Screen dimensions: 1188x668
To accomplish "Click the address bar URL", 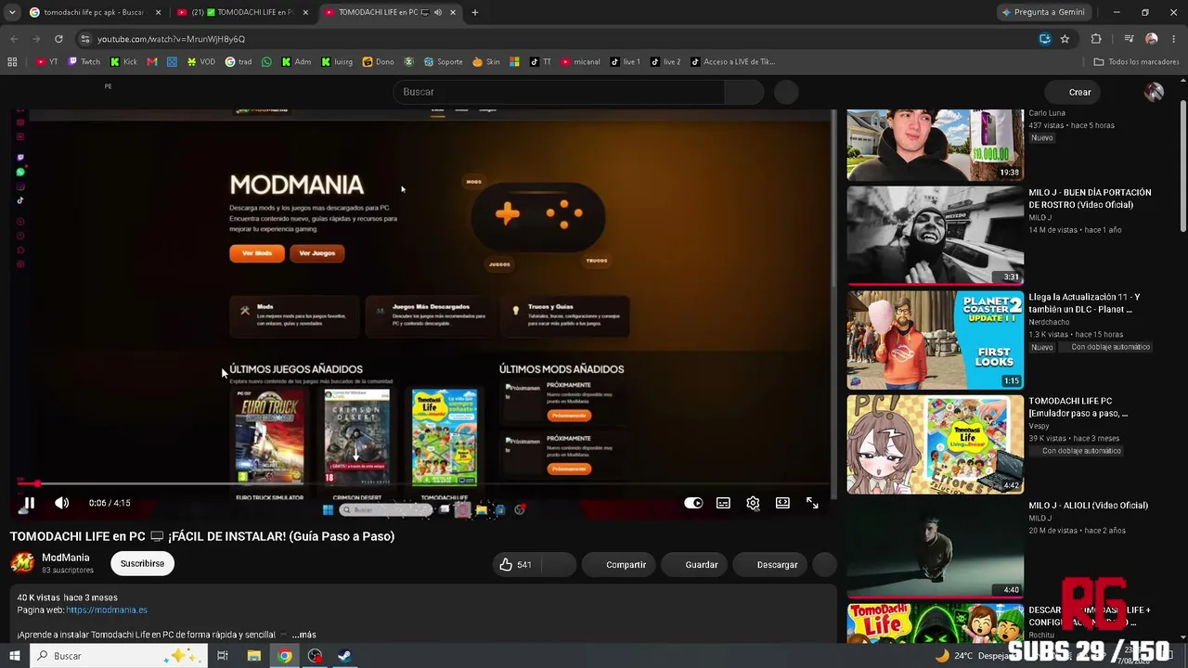I will (x=172, y=39).
